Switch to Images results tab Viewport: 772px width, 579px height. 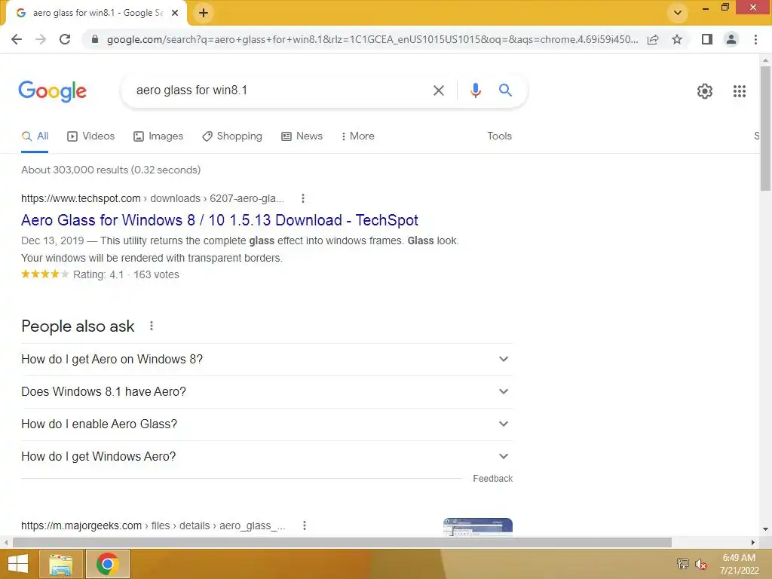(x=158, y=136)
